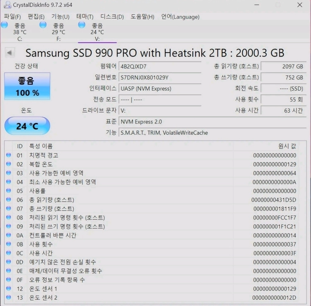This screenshot has height=306, width=311.
Task: Open the 편집(E) menu
Action: [x=36, y=17]
